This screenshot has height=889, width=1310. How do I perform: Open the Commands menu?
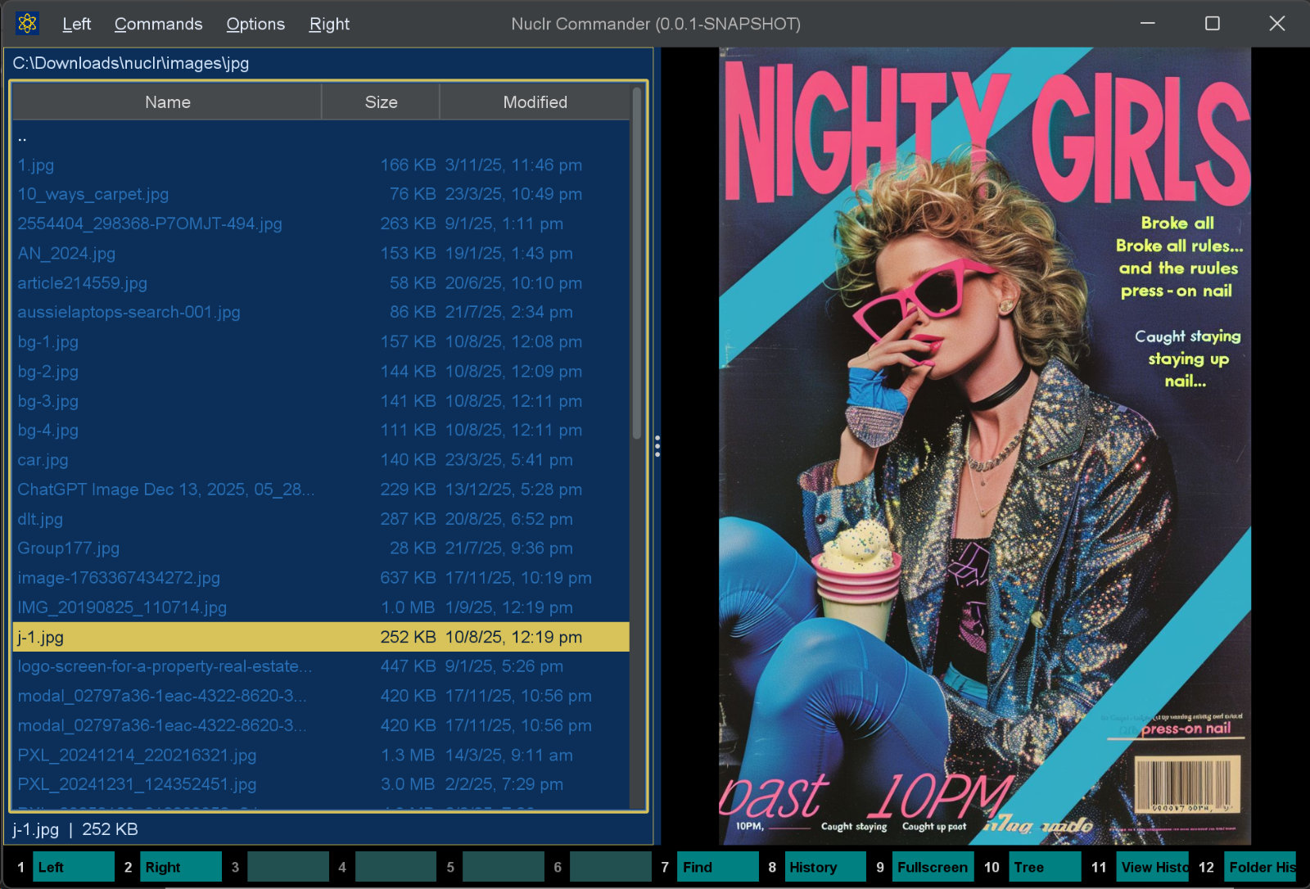point(158,24)
